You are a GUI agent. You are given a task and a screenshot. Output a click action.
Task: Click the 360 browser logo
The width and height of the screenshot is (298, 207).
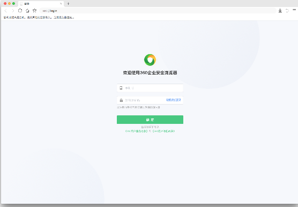point(150,60)
